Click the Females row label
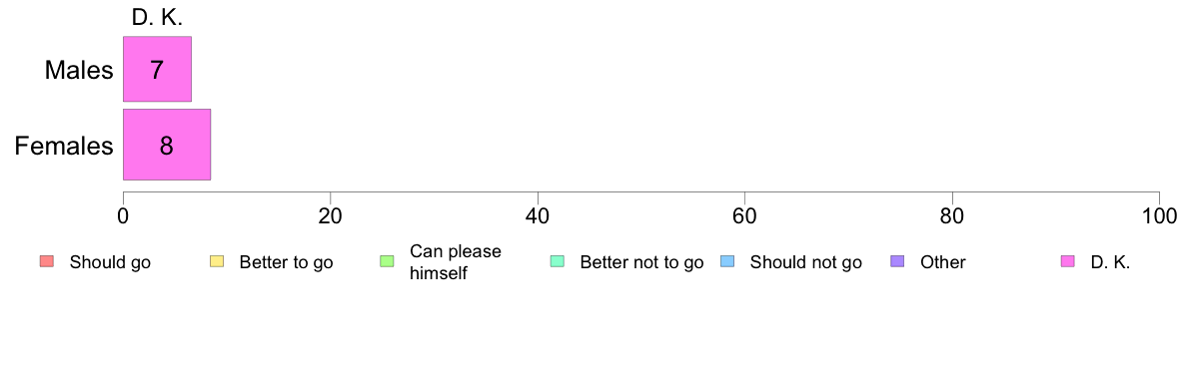Screen dimensions: 1187x367 [x=64, y=145]
